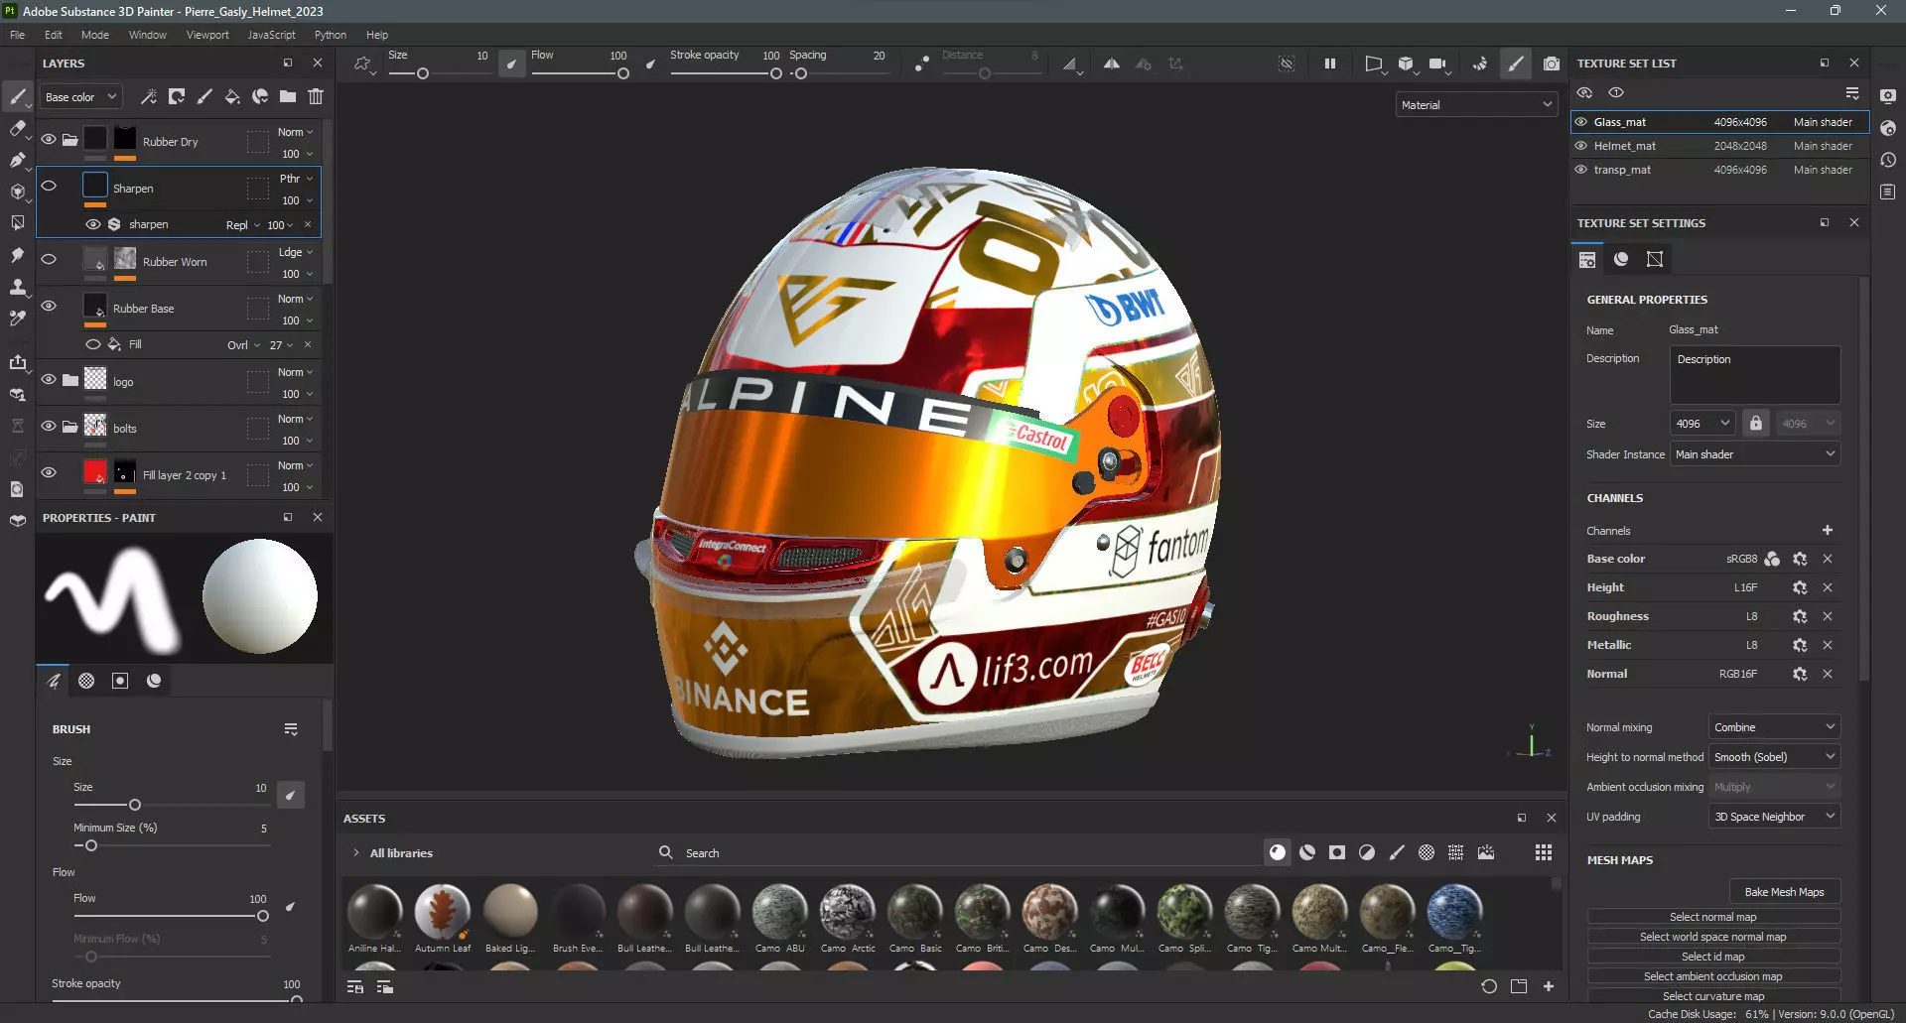Add a paint layer in Layers panel

point(204,96)
